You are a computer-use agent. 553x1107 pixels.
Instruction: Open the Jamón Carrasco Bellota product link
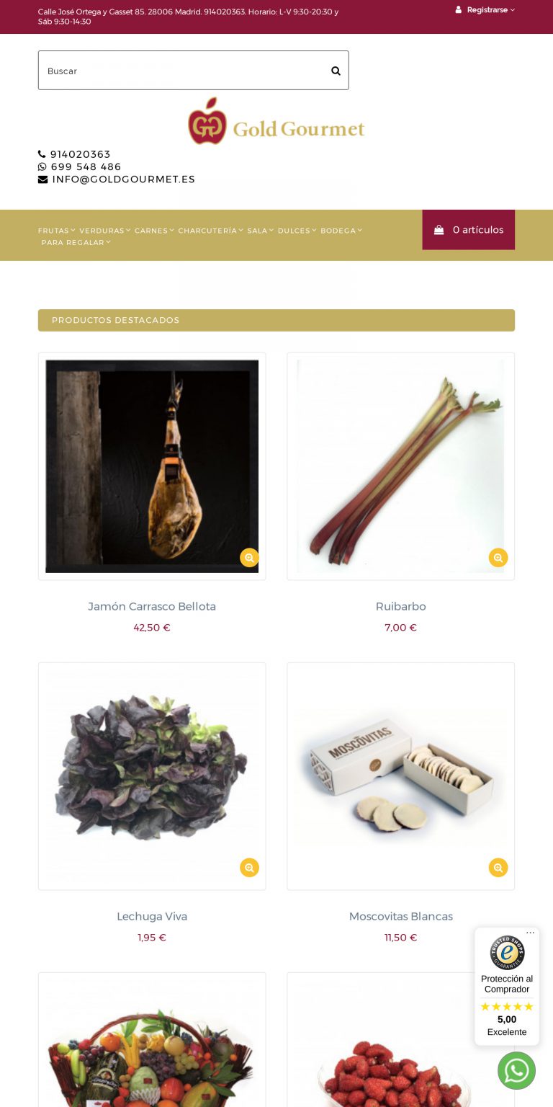click(x=152, y=607)
